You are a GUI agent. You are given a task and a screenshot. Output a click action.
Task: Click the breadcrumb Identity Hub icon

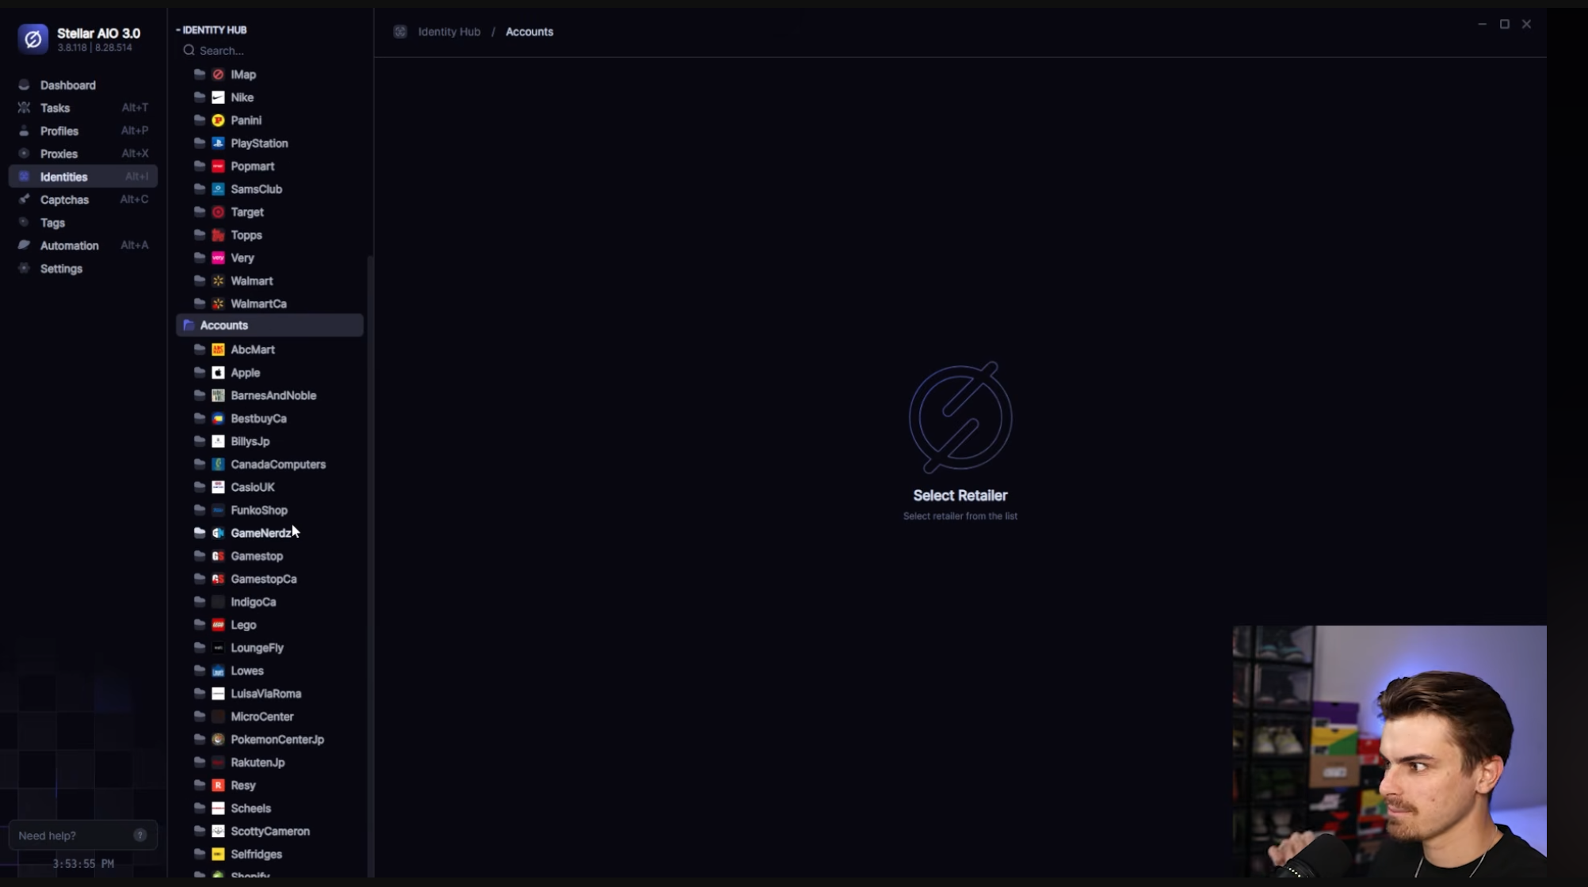click(x=400, y=32)
